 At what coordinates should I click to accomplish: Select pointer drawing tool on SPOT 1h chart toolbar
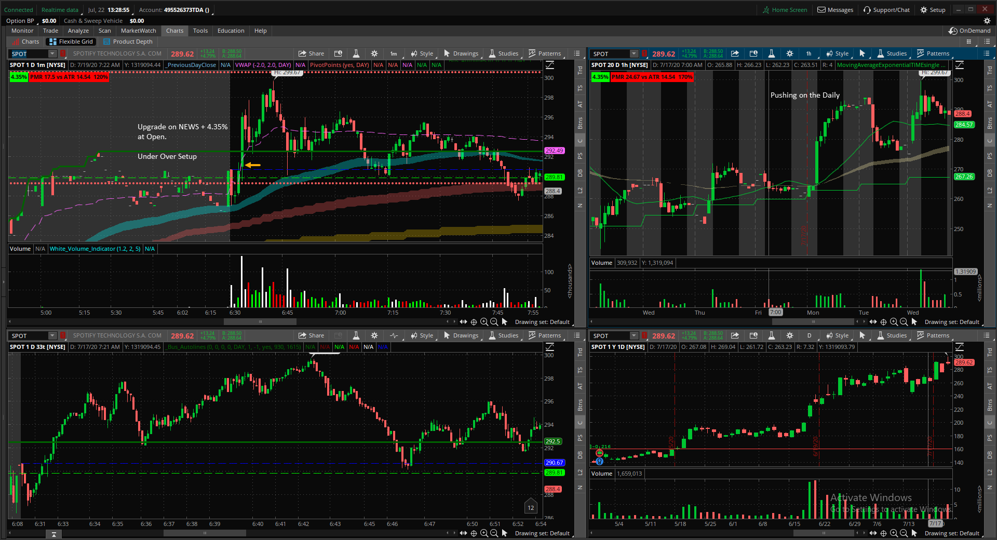tap(863, 53)
